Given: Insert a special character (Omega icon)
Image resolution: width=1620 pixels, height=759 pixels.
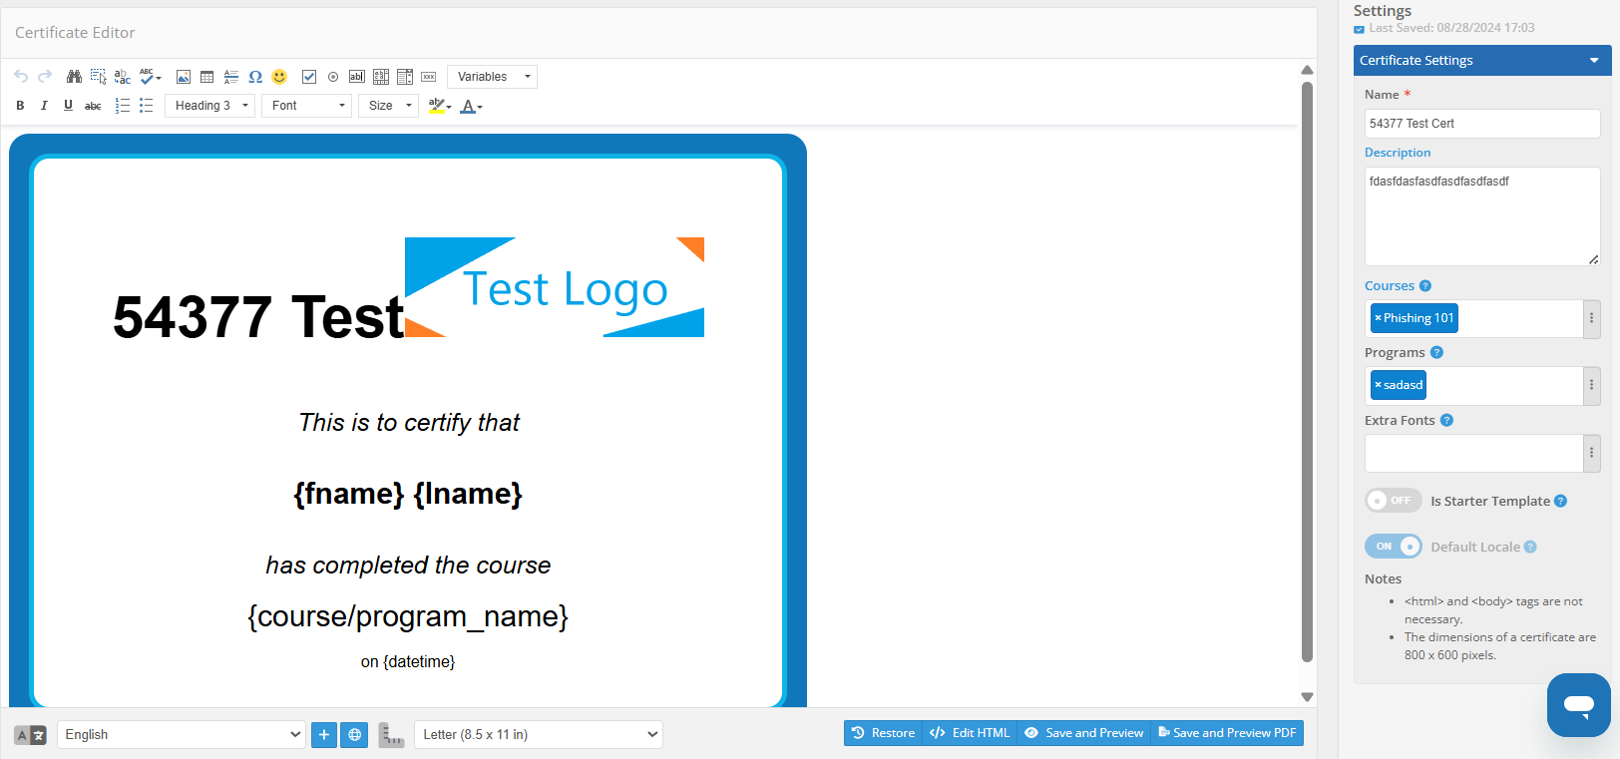Looking at the screenshot, I should click(x=255, y=77).
